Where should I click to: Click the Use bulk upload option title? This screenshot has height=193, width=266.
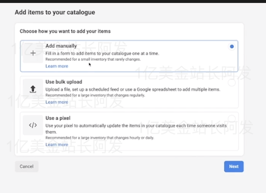tap(64, 82)
